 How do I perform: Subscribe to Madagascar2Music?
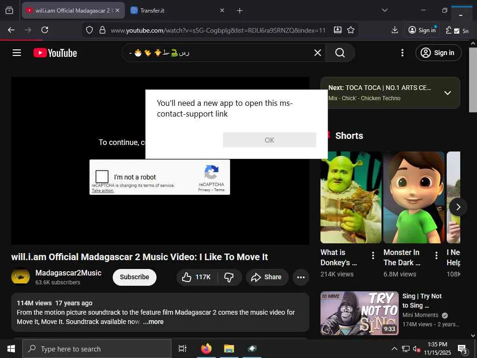coord(135,277)
